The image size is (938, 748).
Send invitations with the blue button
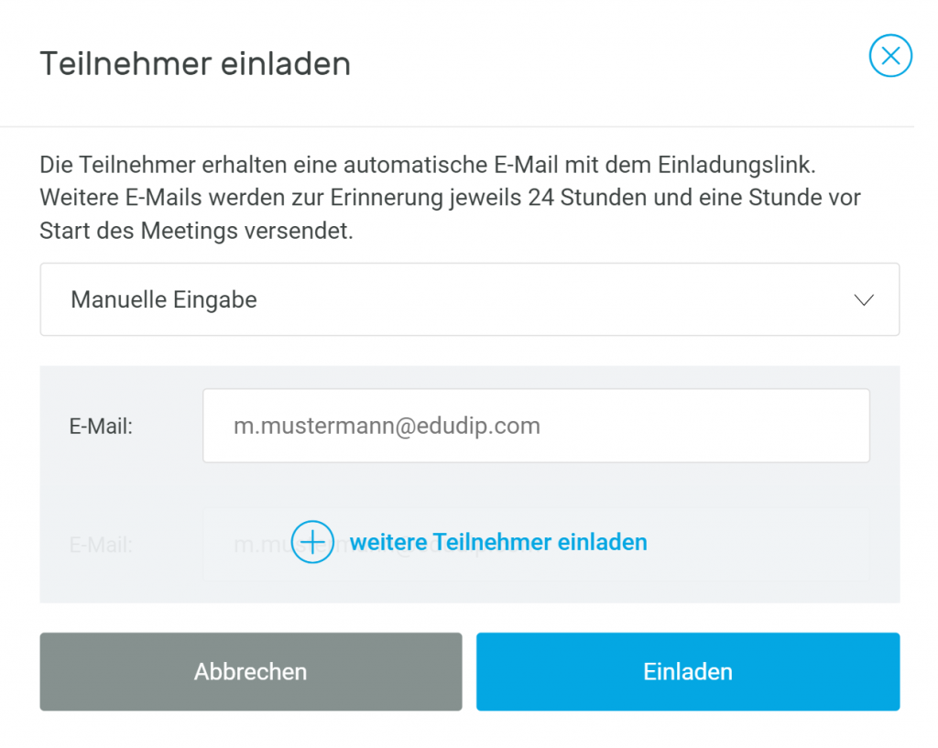click(688, 671)
